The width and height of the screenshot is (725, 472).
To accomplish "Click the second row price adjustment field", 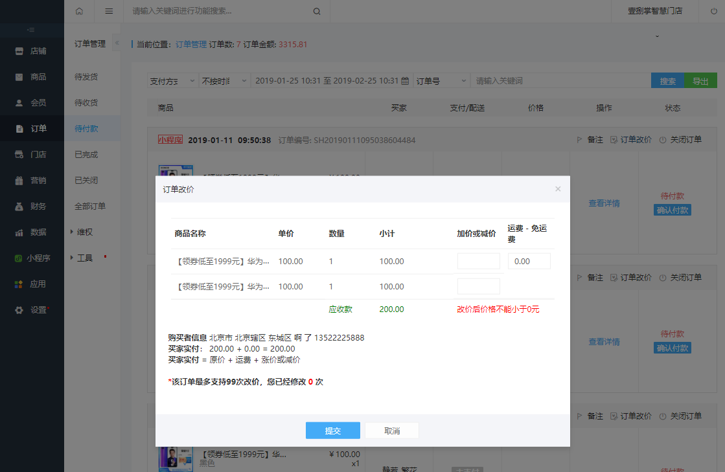I will point(479,286).
